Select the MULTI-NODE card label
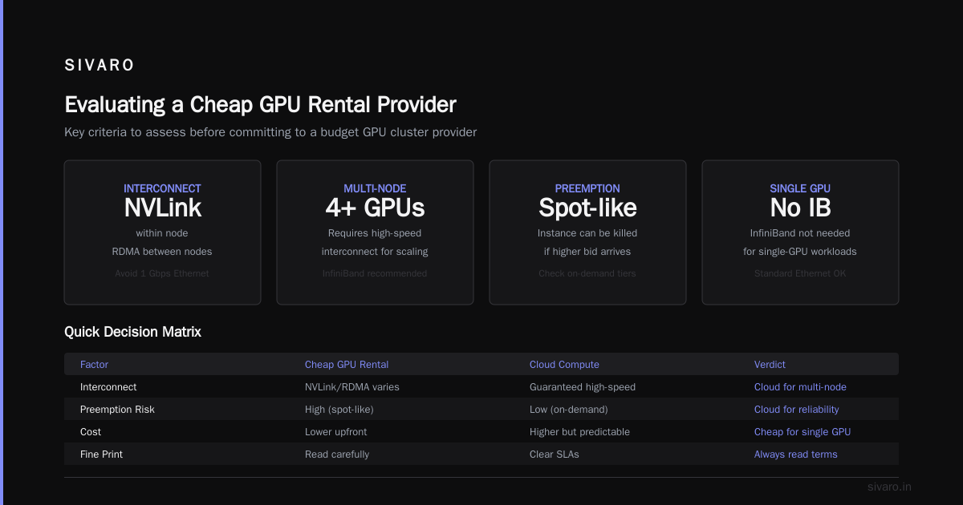Screen dimensions: 963x505 point(375,188)
